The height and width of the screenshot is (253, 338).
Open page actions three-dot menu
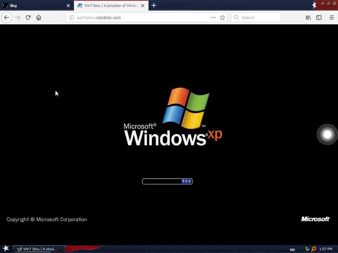point(213,17)
